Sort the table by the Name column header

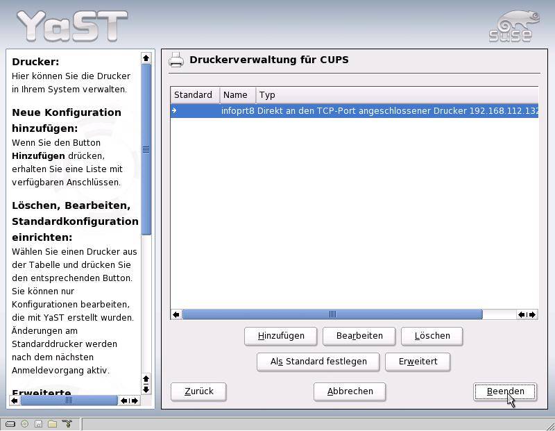(237, 95)
